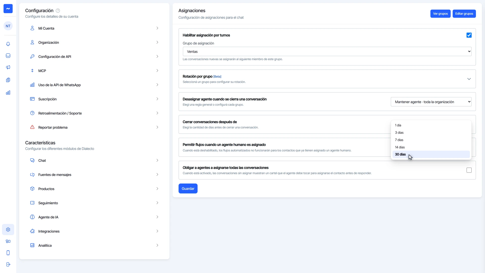
Task: Open the inbox icon in sidebar
Action: pyautogui.click(x=8, y=56)
